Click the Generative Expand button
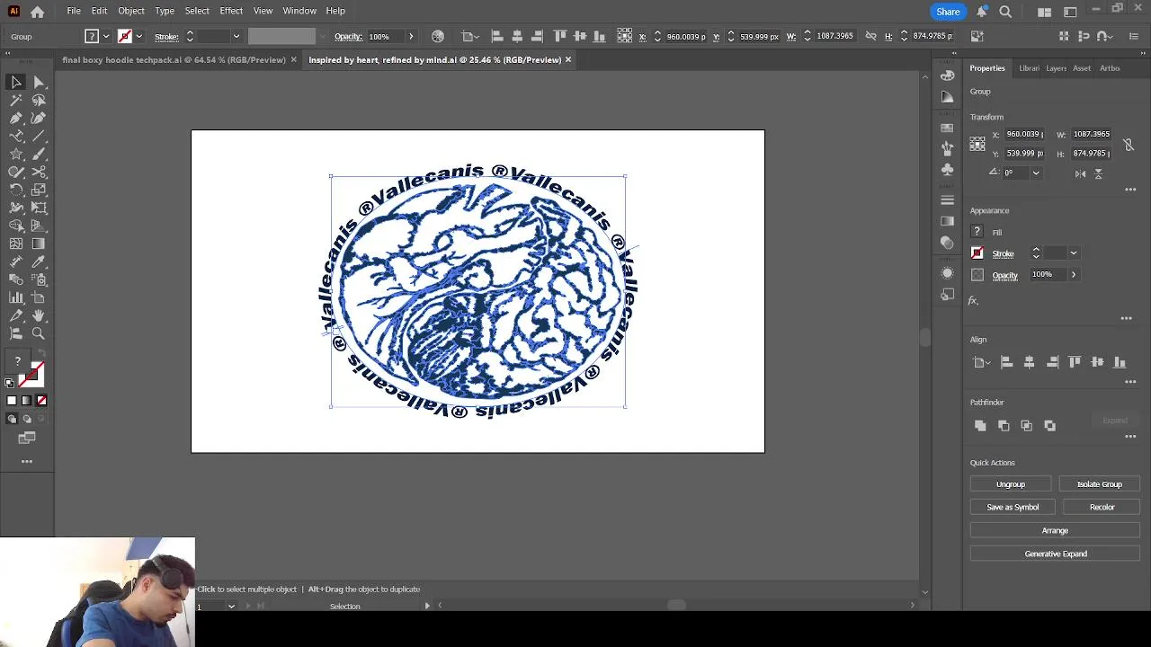The image size is (1151, 647). click(1056, 554)
